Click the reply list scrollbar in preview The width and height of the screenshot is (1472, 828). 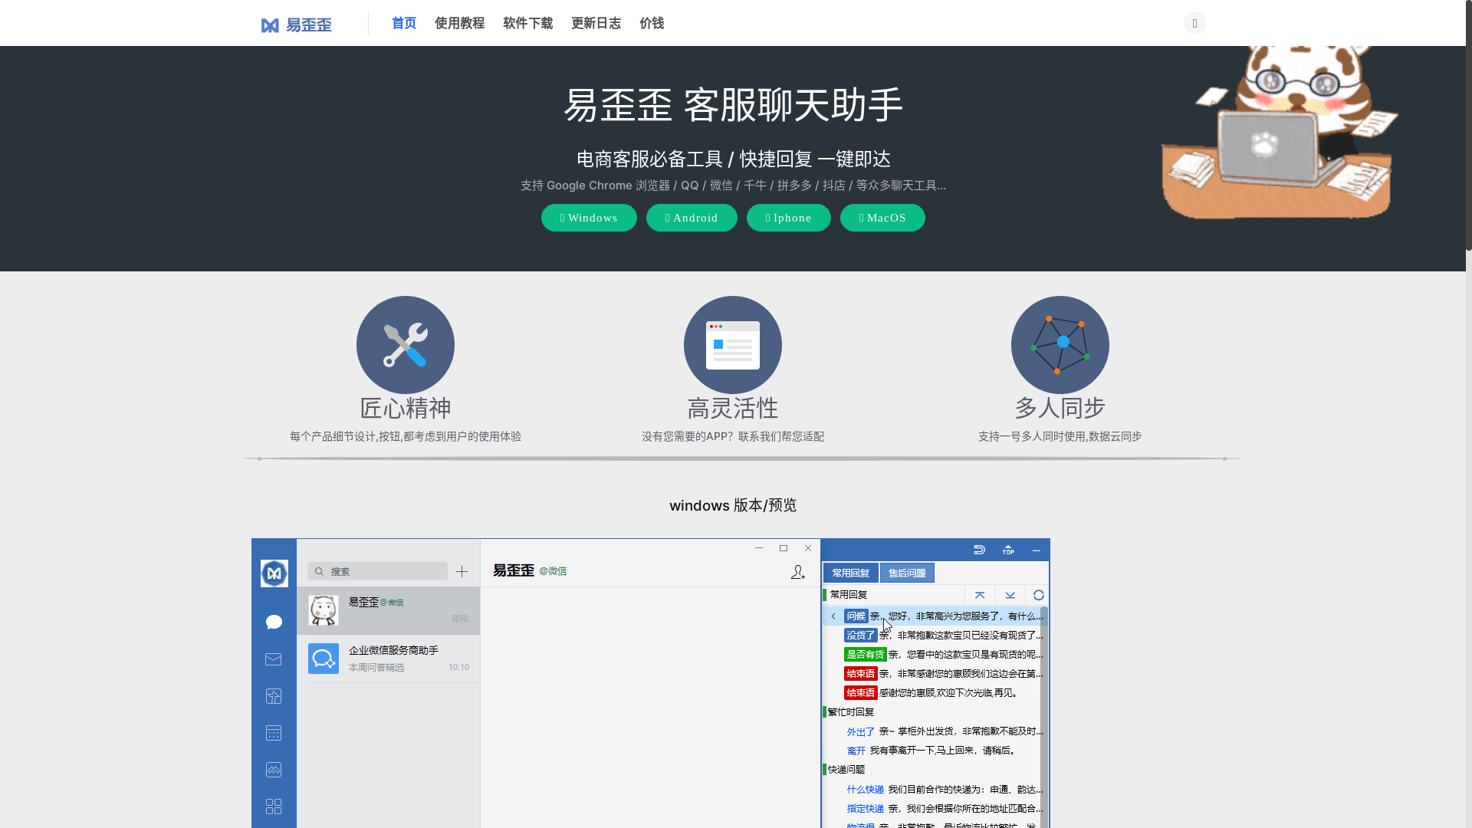[1044, 717]
